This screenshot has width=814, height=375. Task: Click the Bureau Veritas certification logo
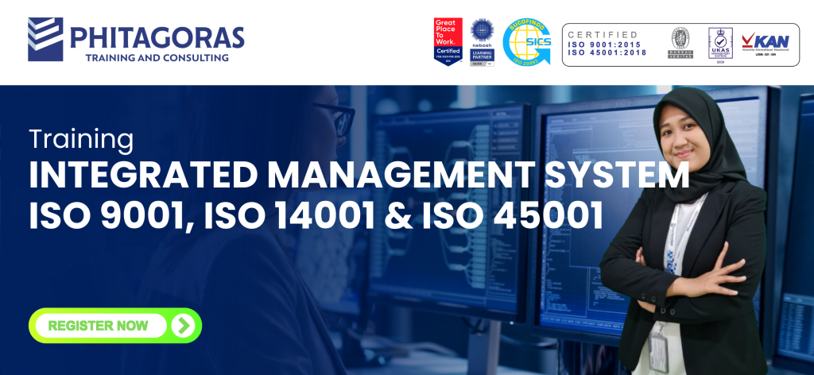pyautogui.click(x=680, y=43)
